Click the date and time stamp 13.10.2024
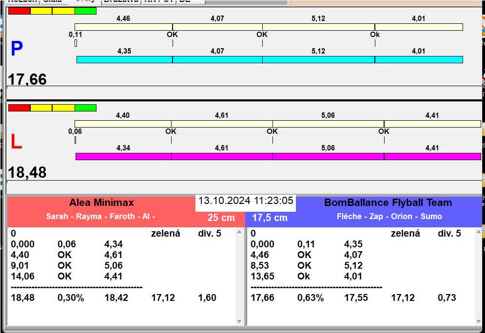Viewport: 485px width, 333px height. pos(246,201)
